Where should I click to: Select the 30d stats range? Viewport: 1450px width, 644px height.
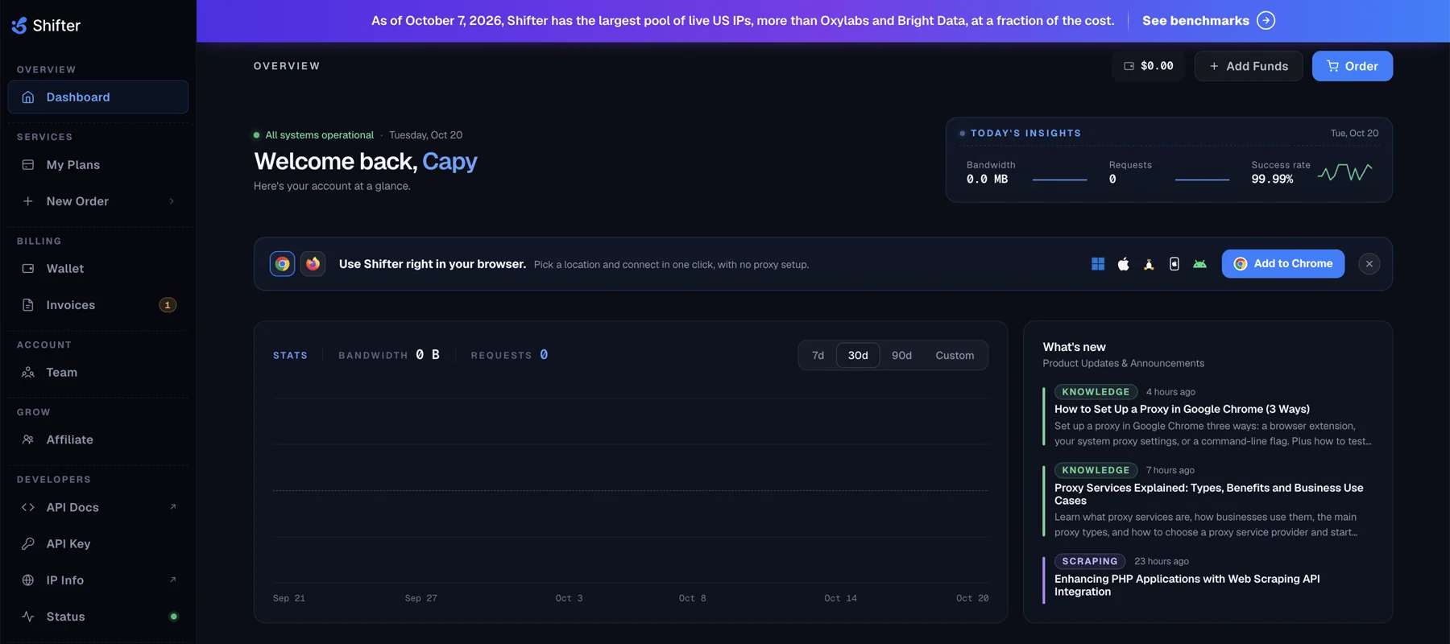coord(858,355)
